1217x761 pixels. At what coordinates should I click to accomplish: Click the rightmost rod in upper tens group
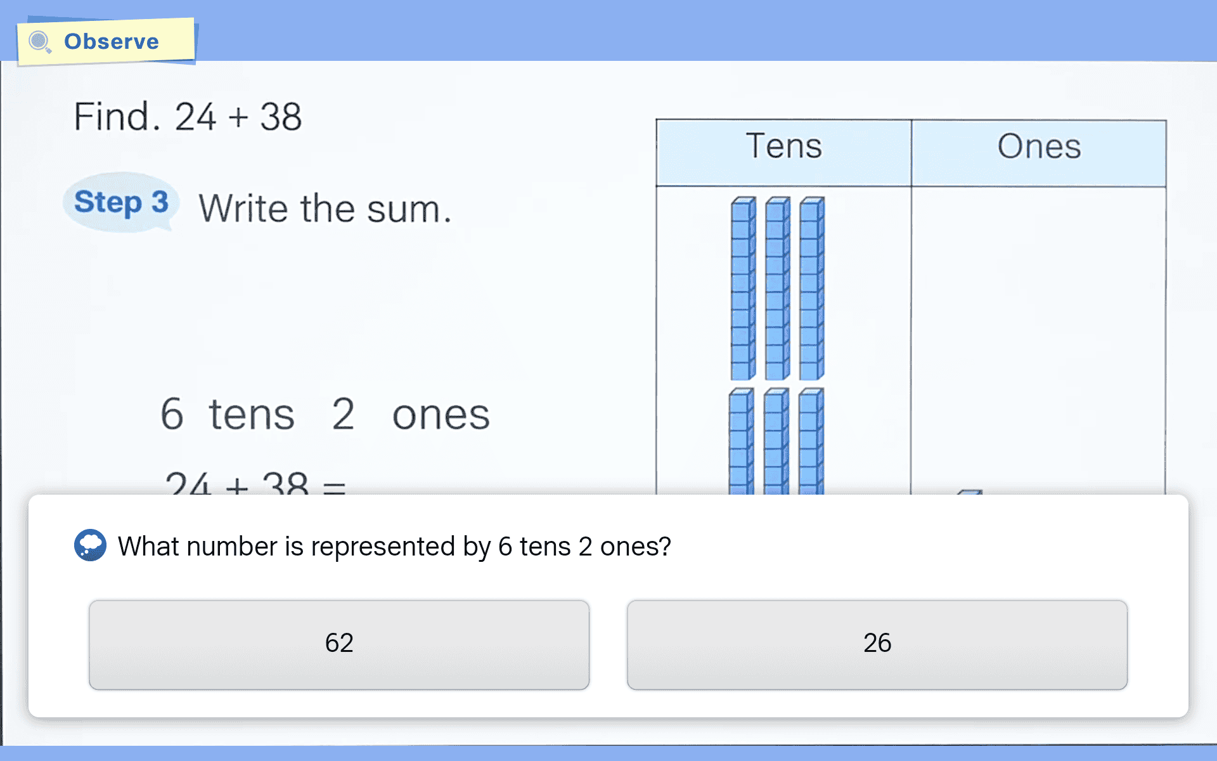pyautogui.click(x=811, y=289)
